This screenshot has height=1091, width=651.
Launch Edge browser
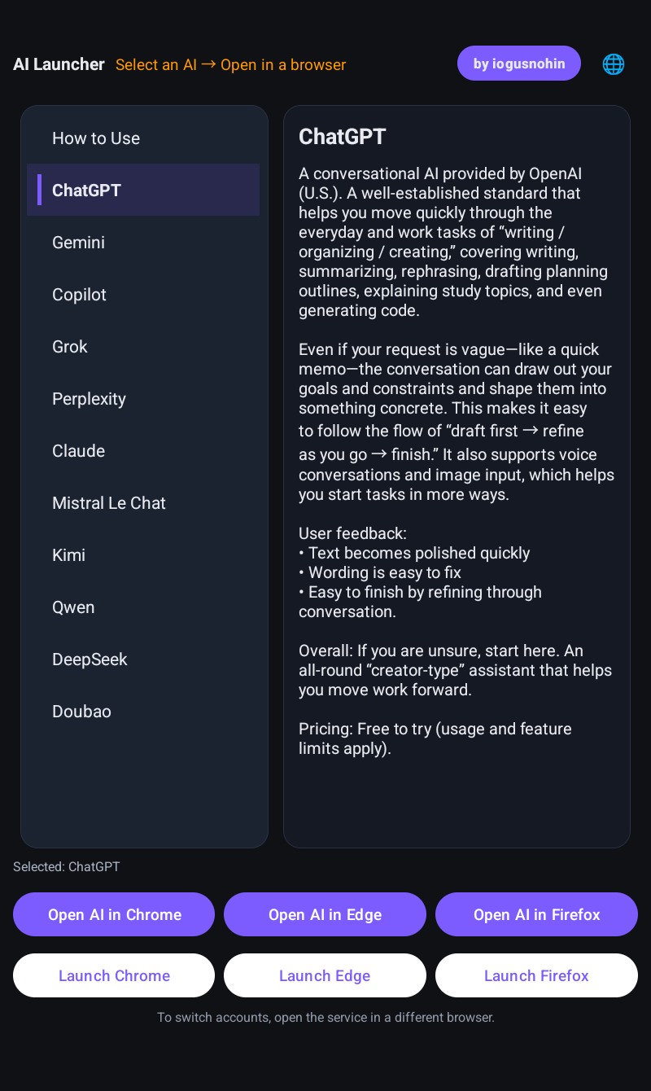[325, 975]
